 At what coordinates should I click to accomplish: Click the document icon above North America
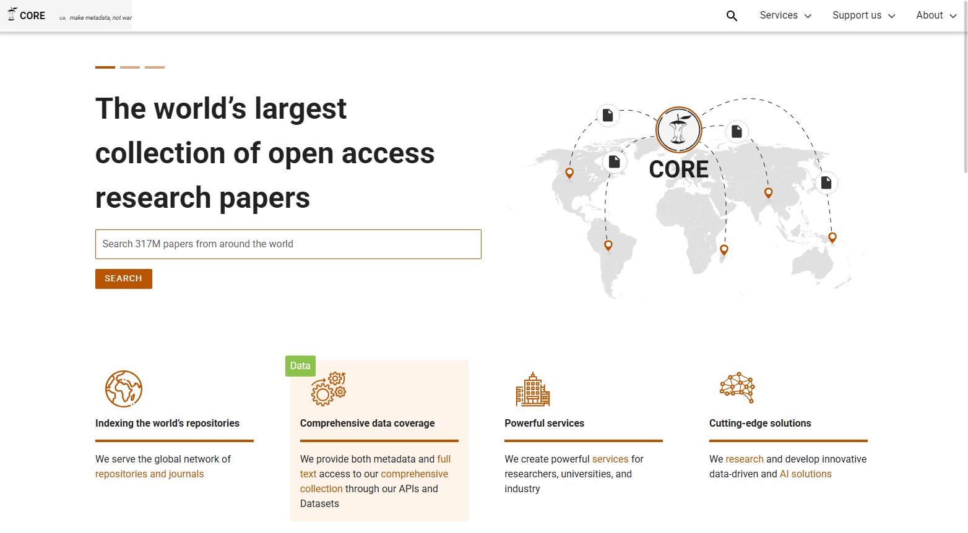pos(608,116)
